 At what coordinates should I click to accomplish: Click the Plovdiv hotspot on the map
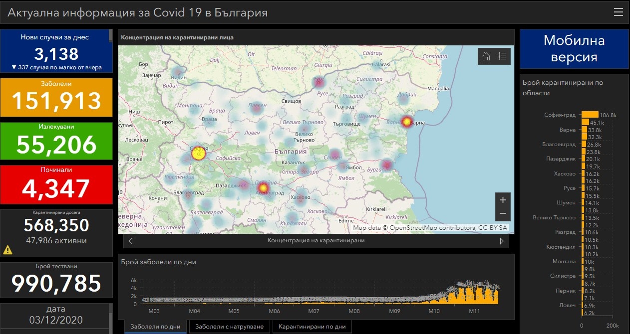point(263,187)
